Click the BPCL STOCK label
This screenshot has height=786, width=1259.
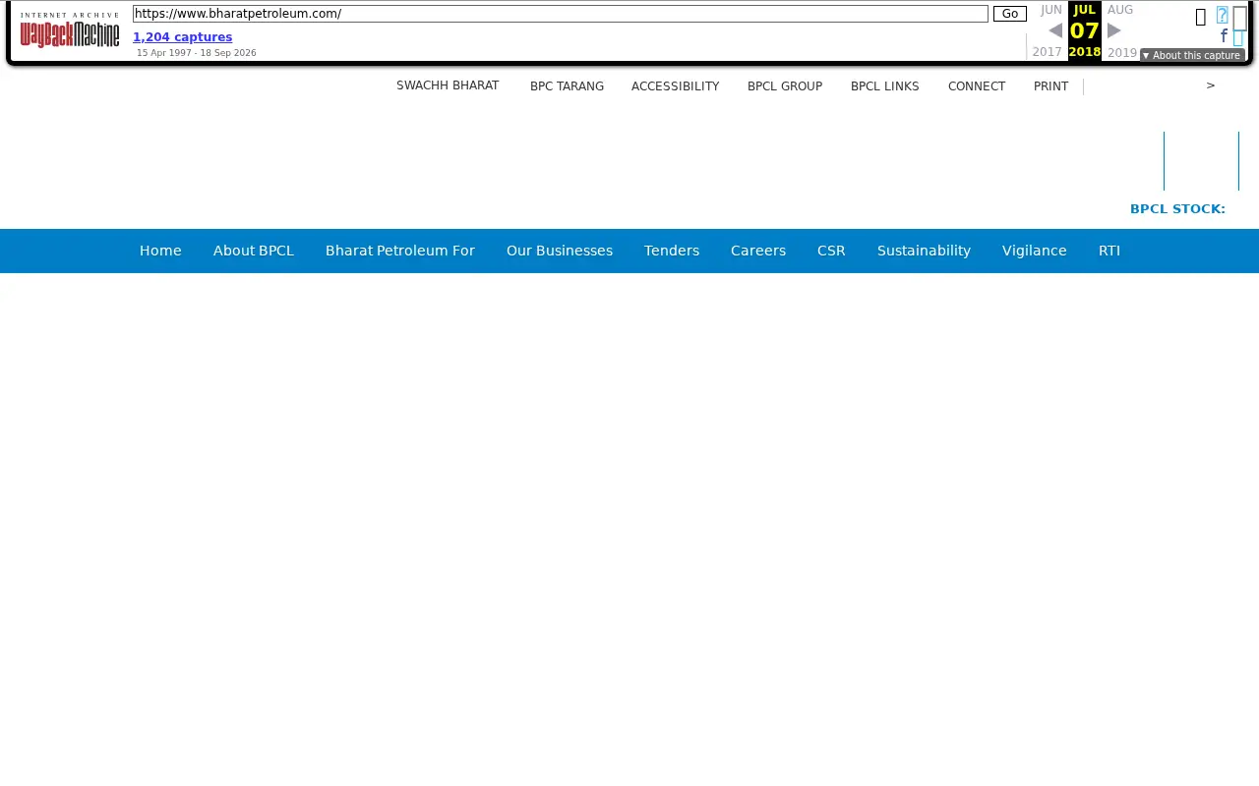pyautogui.click(x=1177, y=209)
